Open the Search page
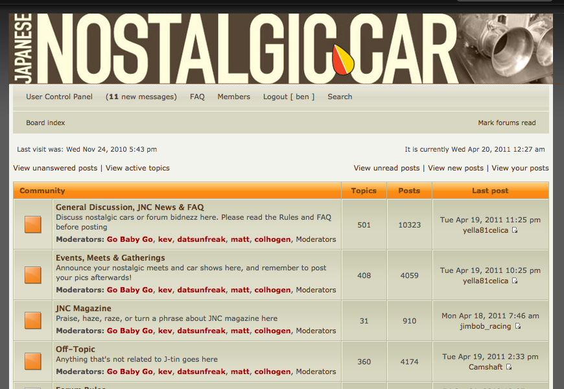The height and width of the screenshot is (389, 564). tap(340, 97)
